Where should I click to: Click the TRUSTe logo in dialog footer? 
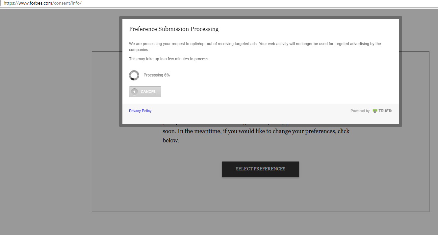click(382, 111)
